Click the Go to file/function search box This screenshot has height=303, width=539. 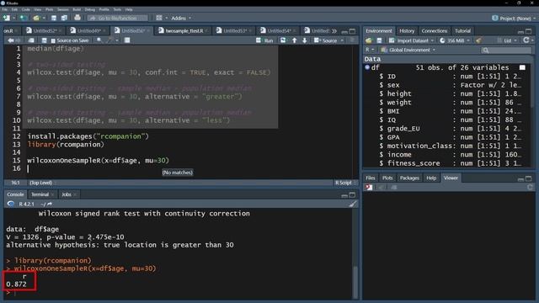(118, 18)
